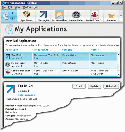Click 'Flashempire Top10_CI' product info cell
Image resolution: width=125 pixels, height=132 pixels.
pos(47,57)
